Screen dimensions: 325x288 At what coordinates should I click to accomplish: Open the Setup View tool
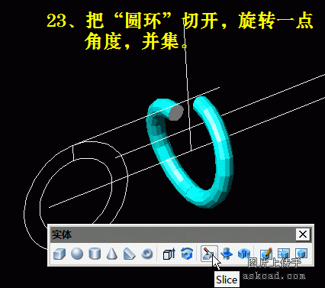click(284, 254)
